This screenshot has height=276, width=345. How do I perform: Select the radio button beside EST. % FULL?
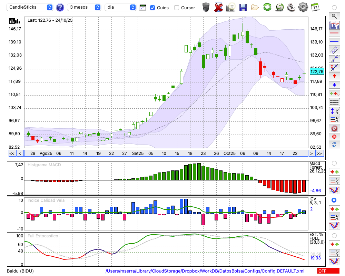(334, 235)
